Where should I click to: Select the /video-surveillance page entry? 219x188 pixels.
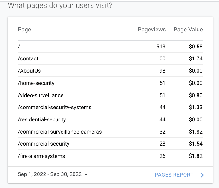(41, 95)
